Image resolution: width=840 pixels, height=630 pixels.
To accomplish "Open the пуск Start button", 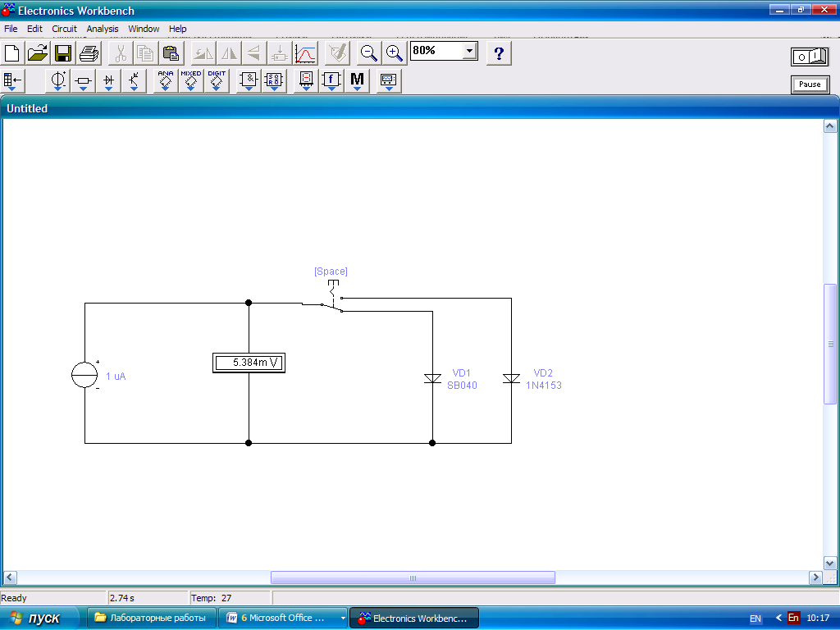I will click(40, 618).
